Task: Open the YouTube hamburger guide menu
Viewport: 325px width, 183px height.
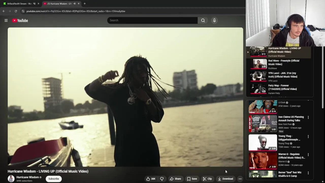Action: tap(6, 21)
